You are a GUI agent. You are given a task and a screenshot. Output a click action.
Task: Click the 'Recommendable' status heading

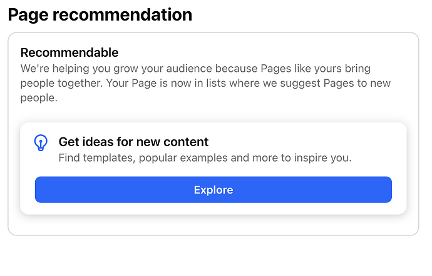click(69, 52)
